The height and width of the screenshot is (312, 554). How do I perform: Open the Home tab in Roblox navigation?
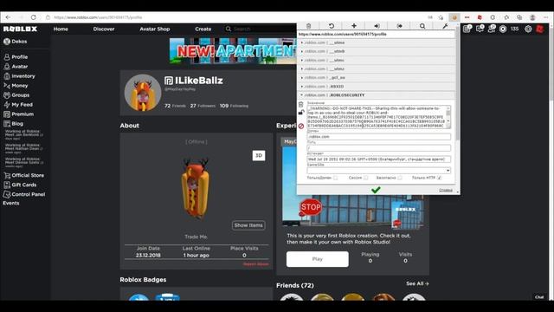pos(61,29)
